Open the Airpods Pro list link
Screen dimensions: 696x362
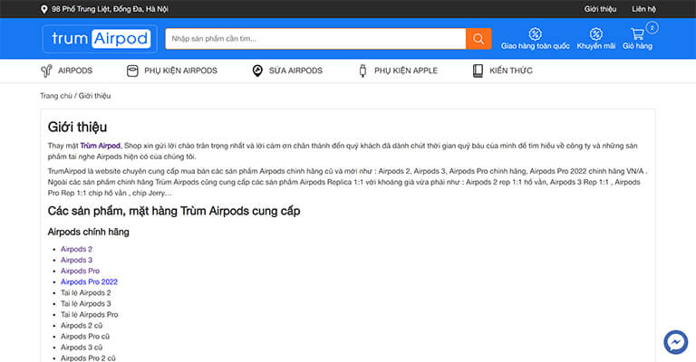(80, 271)
